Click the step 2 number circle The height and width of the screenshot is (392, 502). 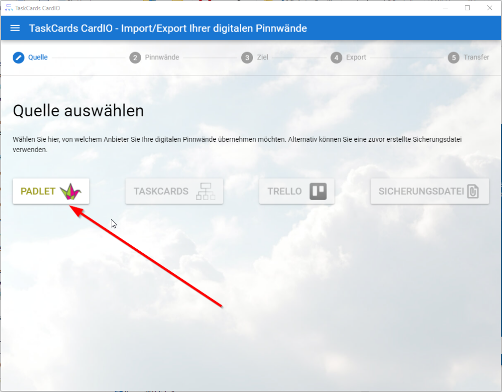[135, 57]
